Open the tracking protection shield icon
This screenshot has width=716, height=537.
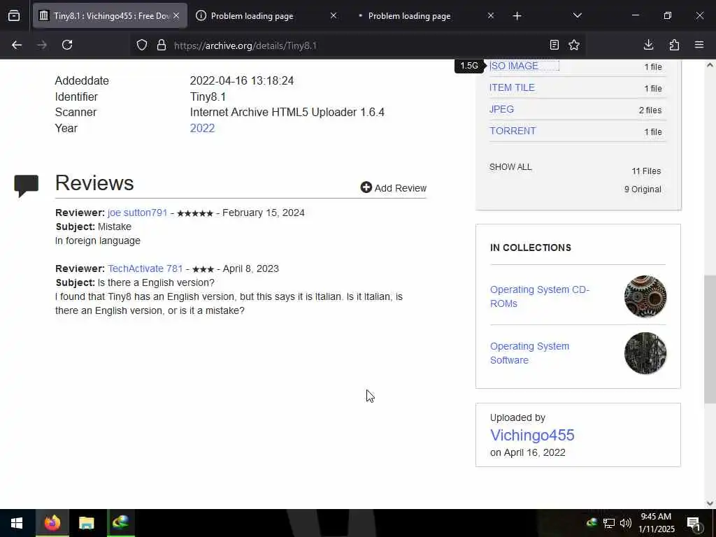[x=142, y=45]
